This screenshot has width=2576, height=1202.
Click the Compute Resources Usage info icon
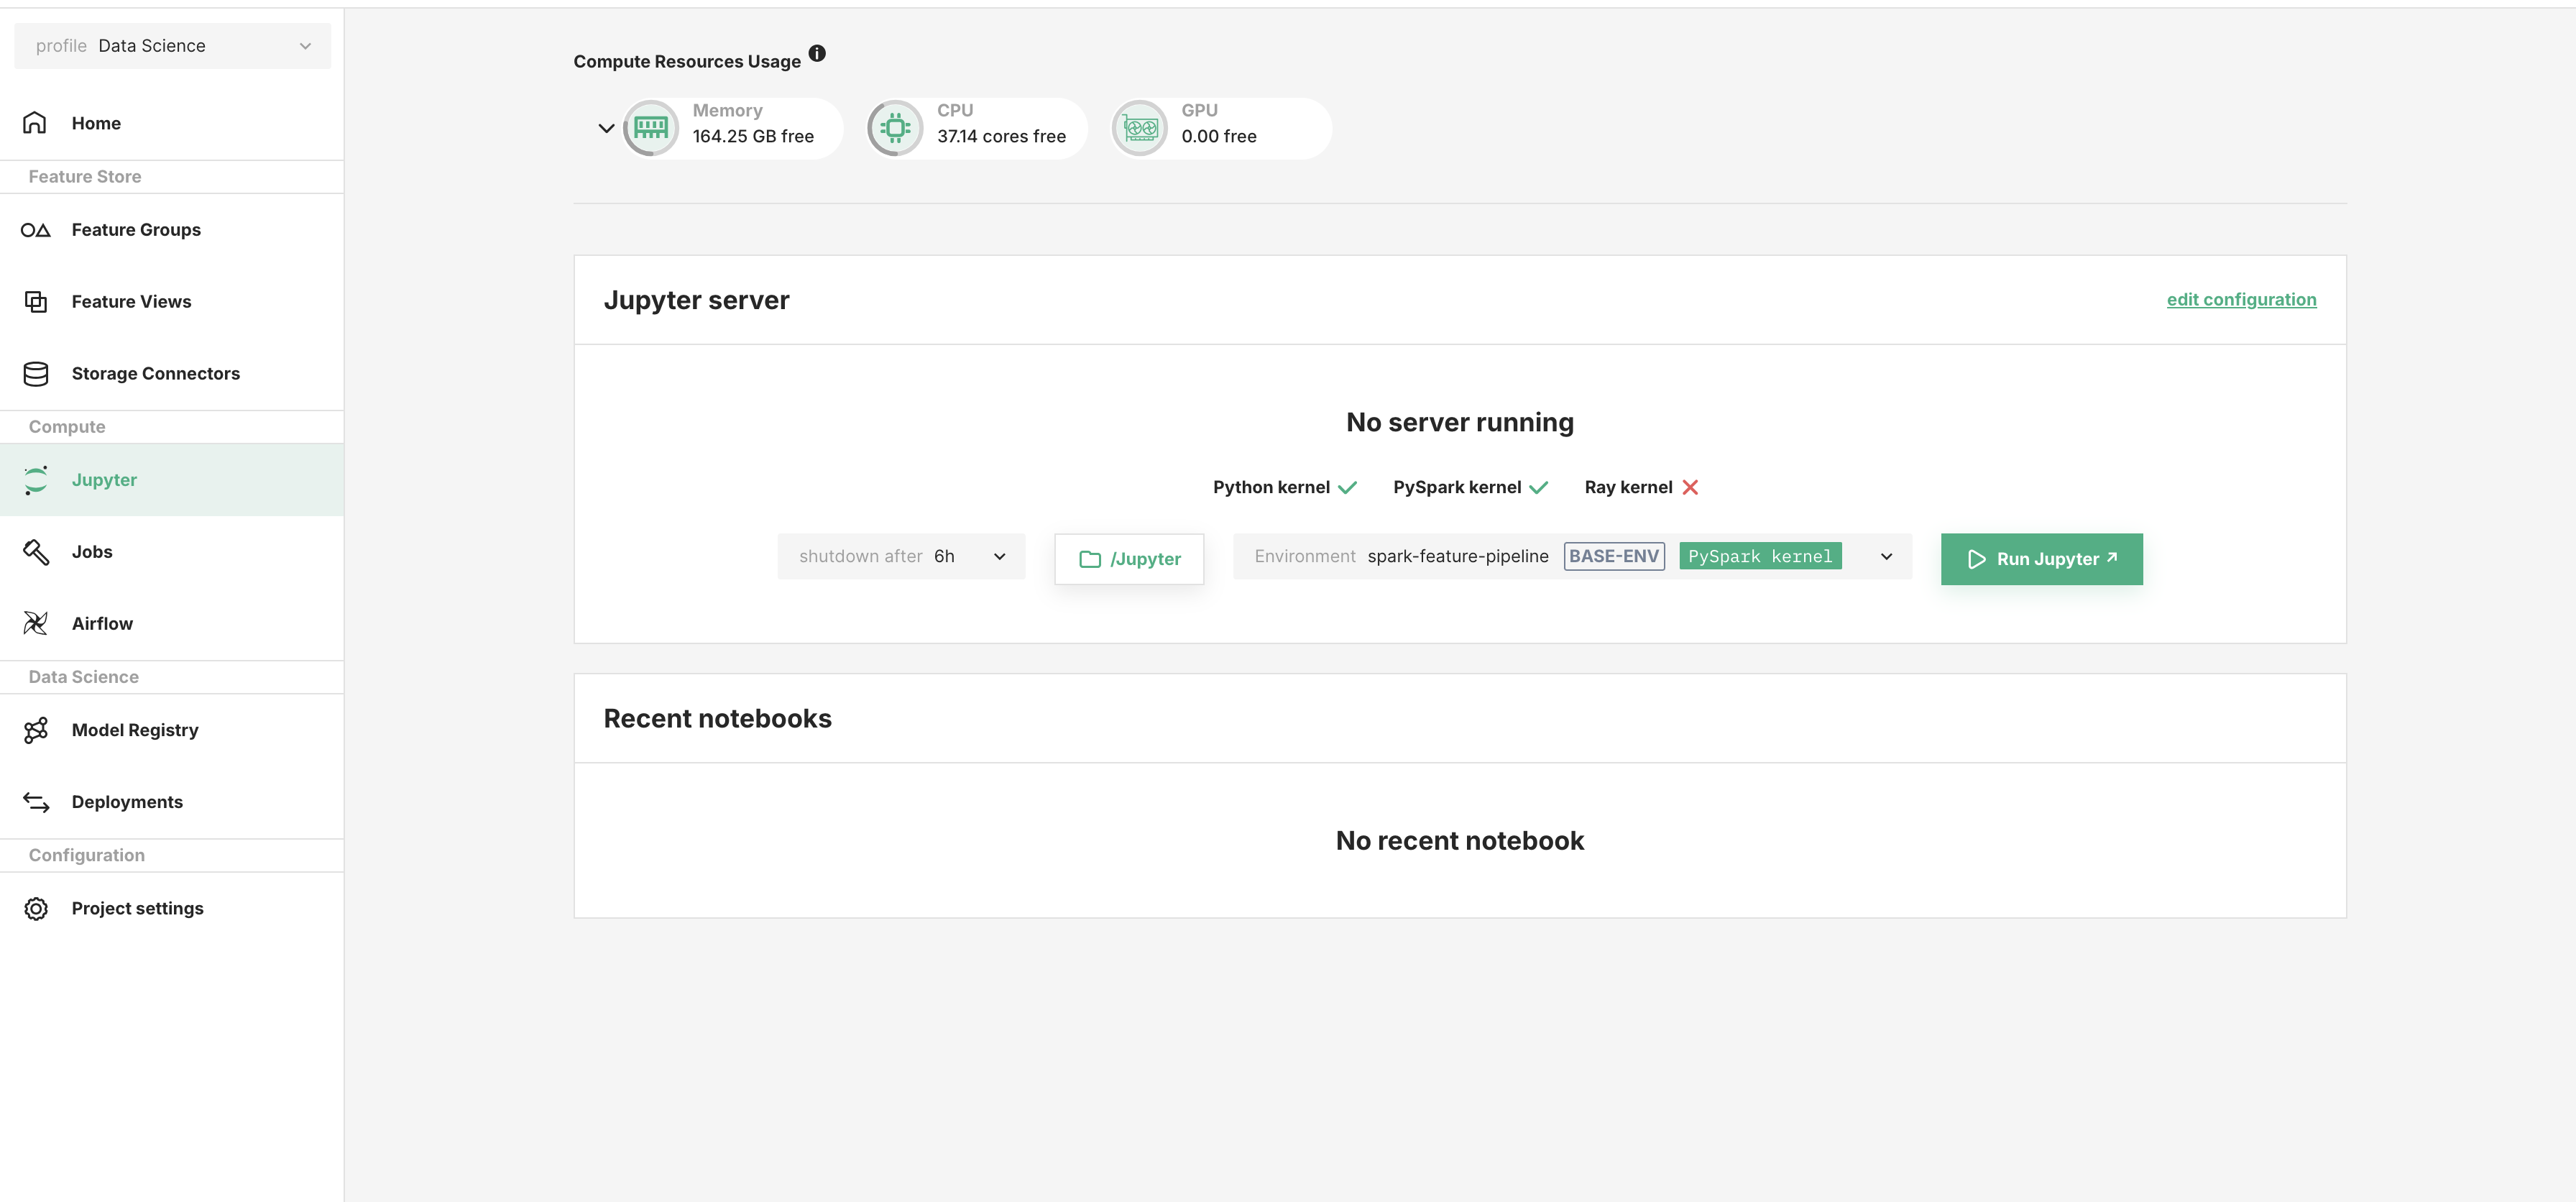[x=817, y=53]
